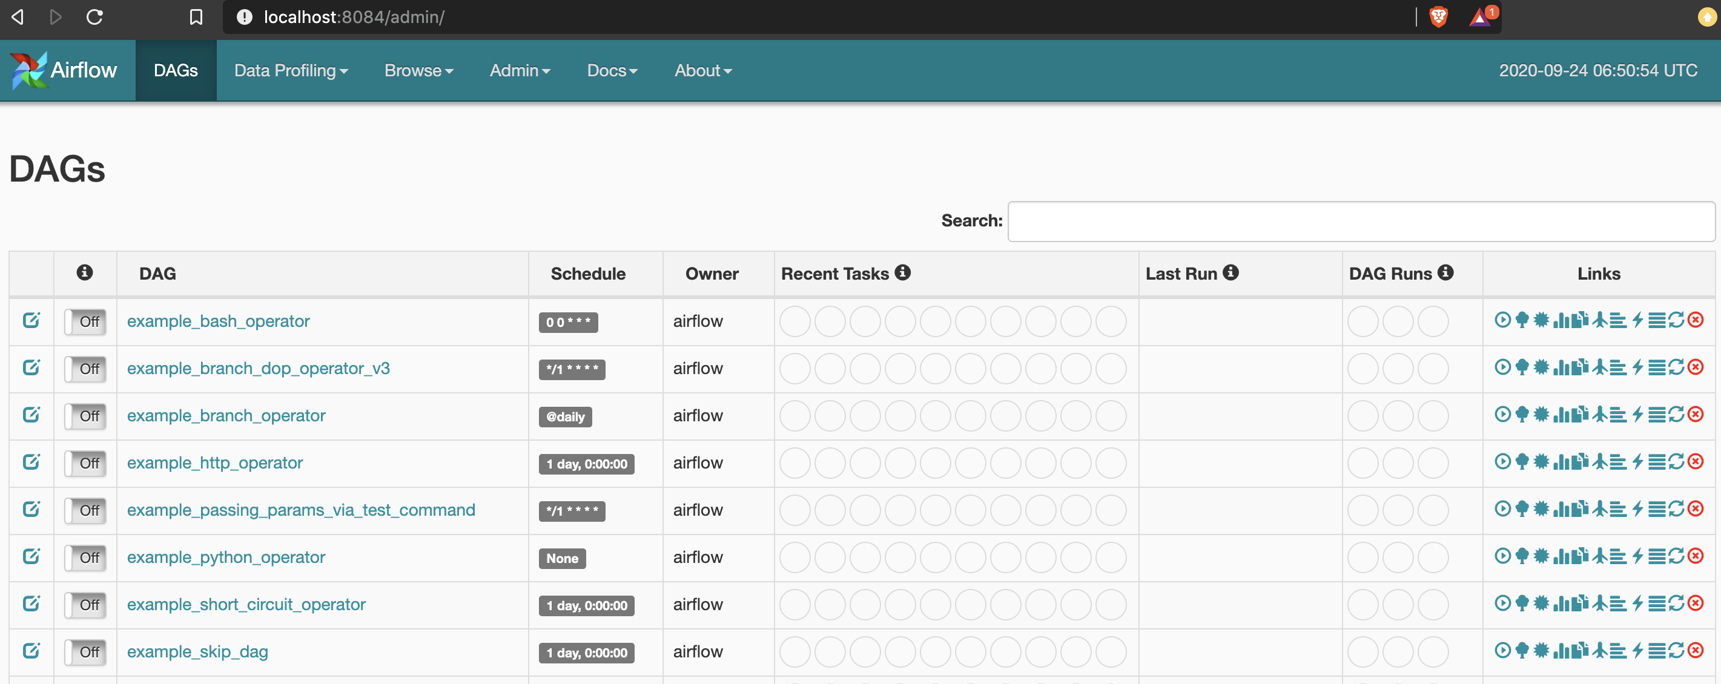Open the example_python_operator DAG link
The image size is (1721, 684).
click(226, 557)
